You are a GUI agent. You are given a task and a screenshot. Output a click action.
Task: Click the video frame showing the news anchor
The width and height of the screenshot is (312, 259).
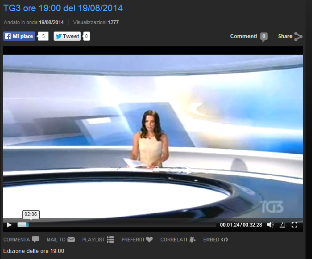[x=153, y=134]
